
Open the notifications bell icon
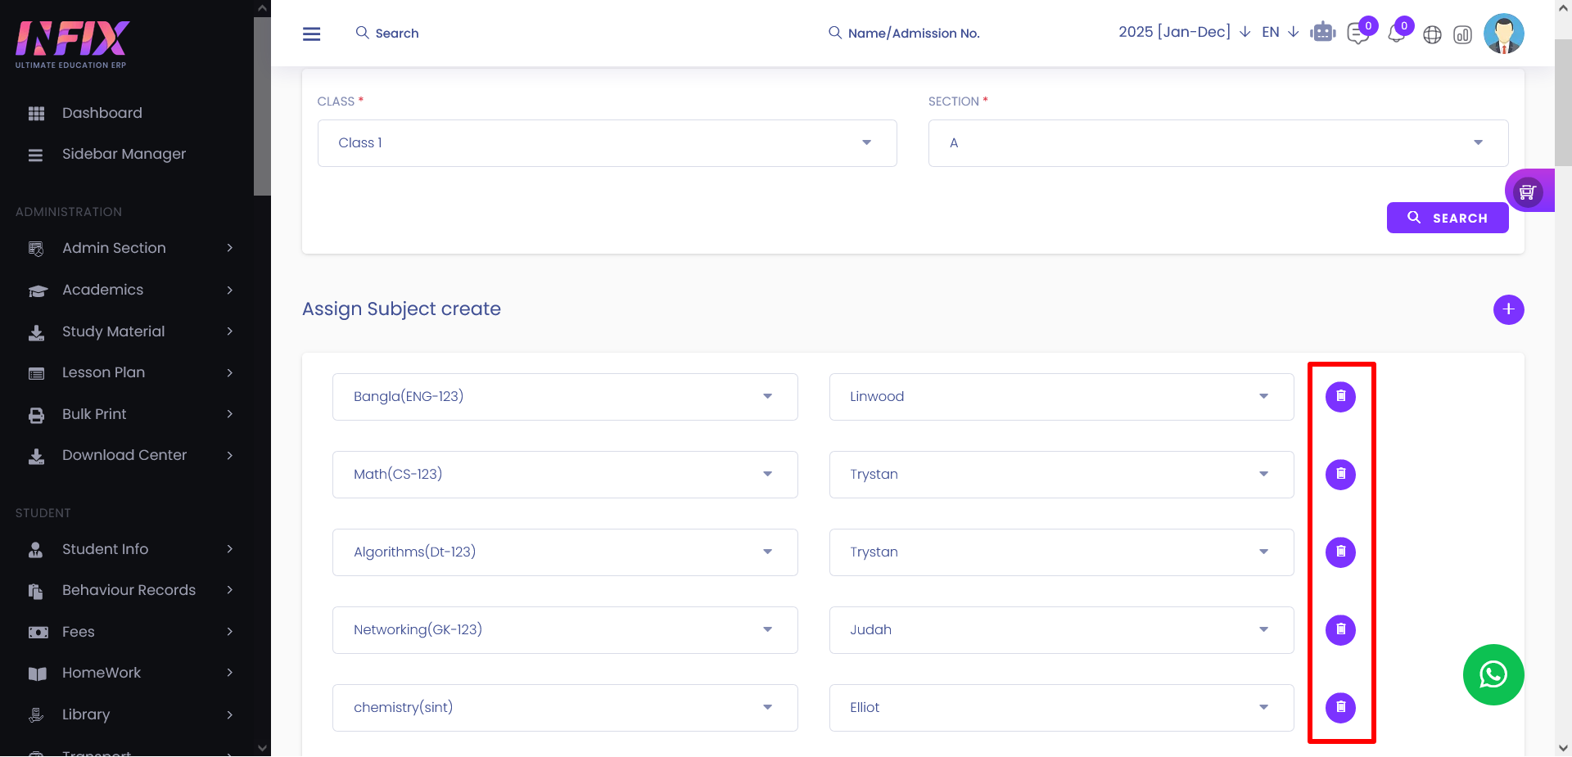click(1397, 34)
